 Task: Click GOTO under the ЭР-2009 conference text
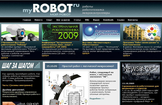click(x=45, y=56)
